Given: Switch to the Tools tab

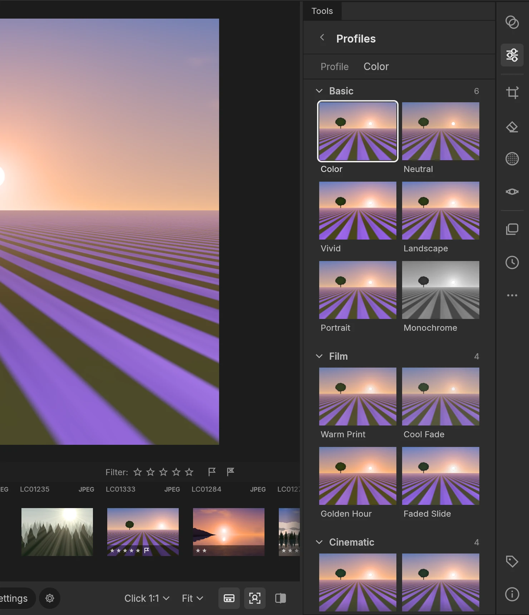Looking at the screenshot, I should click(x=322, y=11).
